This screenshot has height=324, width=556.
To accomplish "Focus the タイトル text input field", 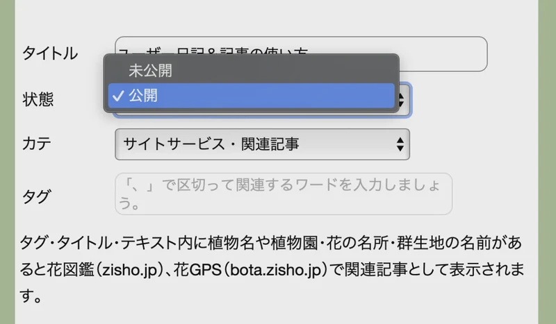I will point(301,54).
